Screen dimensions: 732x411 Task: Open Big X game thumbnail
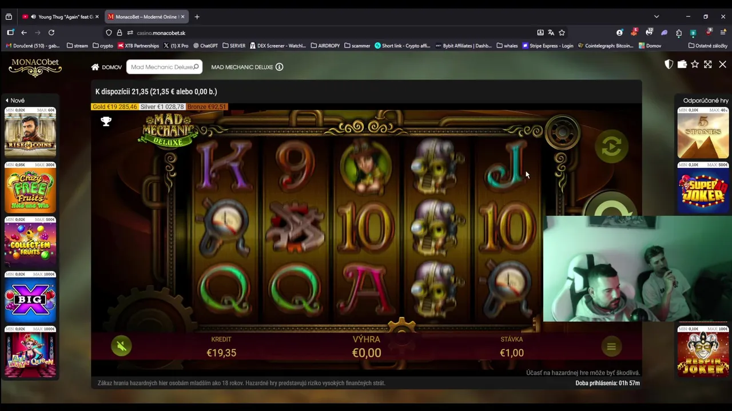tap(30, 297)
